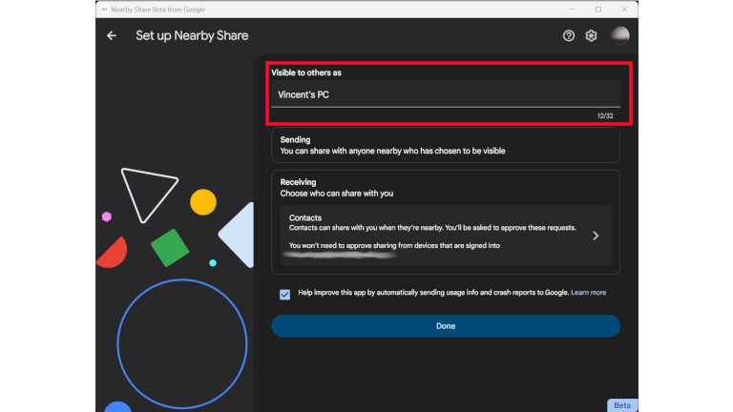Image resolution: width=733 pixels, height=412 pixels.
Task: Open the settings gear icon
Action: (592, 36)
